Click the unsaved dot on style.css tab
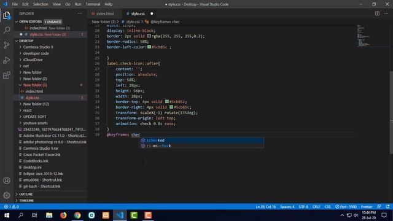The image size is (393, 221). click(152, 14)
